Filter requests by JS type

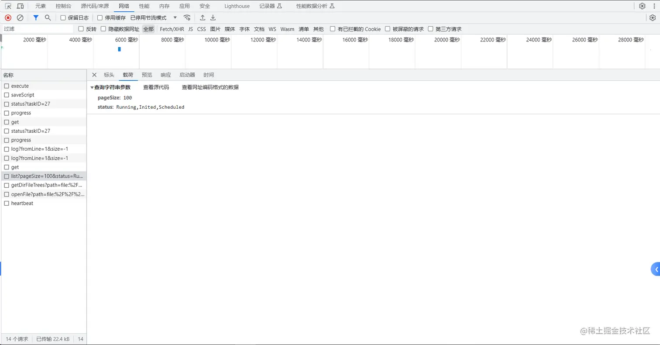click(x=191, y=29)
